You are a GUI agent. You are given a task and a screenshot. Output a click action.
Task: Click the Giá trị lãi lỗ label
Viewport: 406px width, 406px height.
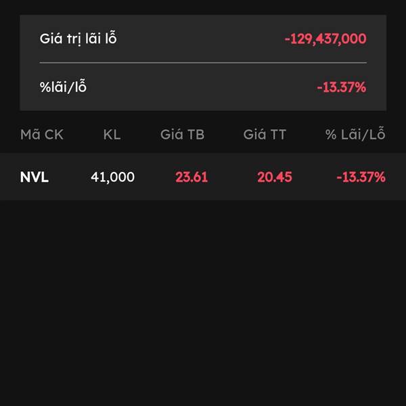tap(78, 39)
